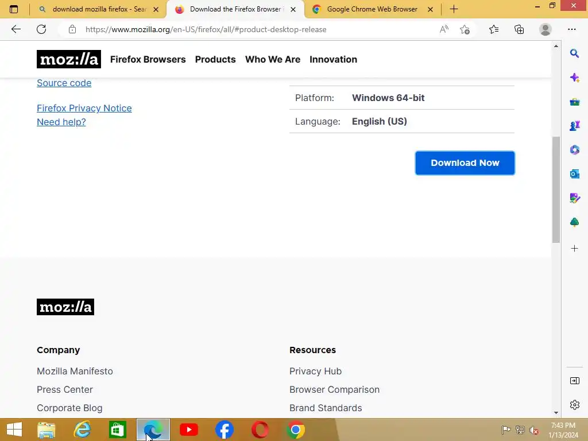This screenshot has width=588, height=441.
Task: Open the sidebar Copilot sparkle icon
Action: click(574, 78)
